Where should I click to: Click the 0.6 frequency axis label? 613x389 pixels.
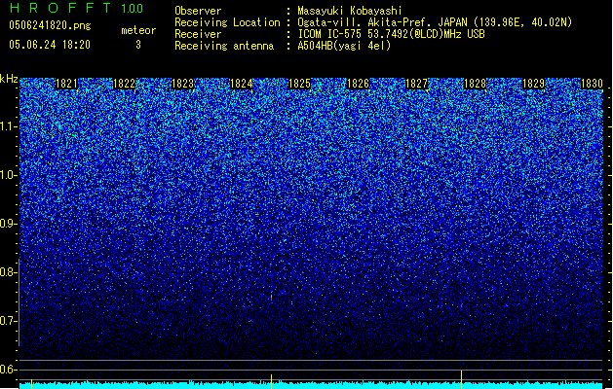point(8,370)
